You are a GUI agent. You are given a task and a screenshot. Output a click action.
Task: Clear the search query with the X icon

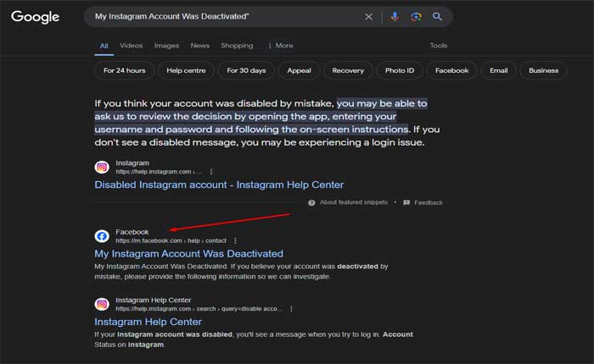tap(368, 17)
